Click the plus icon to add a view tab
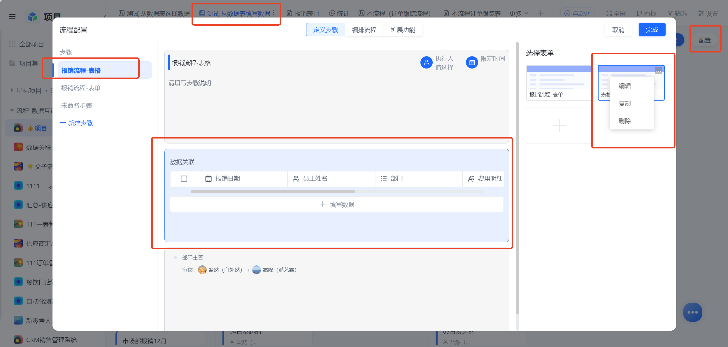The height and width of the screenshot is (347, 728). (x=541, y=13)
